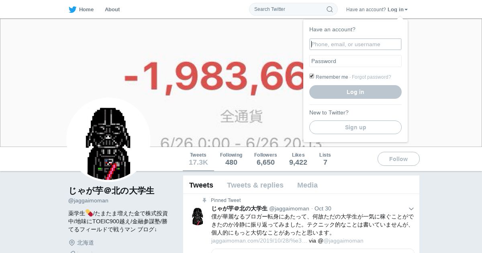The height and width of the screenshot is (253, 482).
Task: Collapse the Log in dropdown caret
Action: click(x=406, y=10)
